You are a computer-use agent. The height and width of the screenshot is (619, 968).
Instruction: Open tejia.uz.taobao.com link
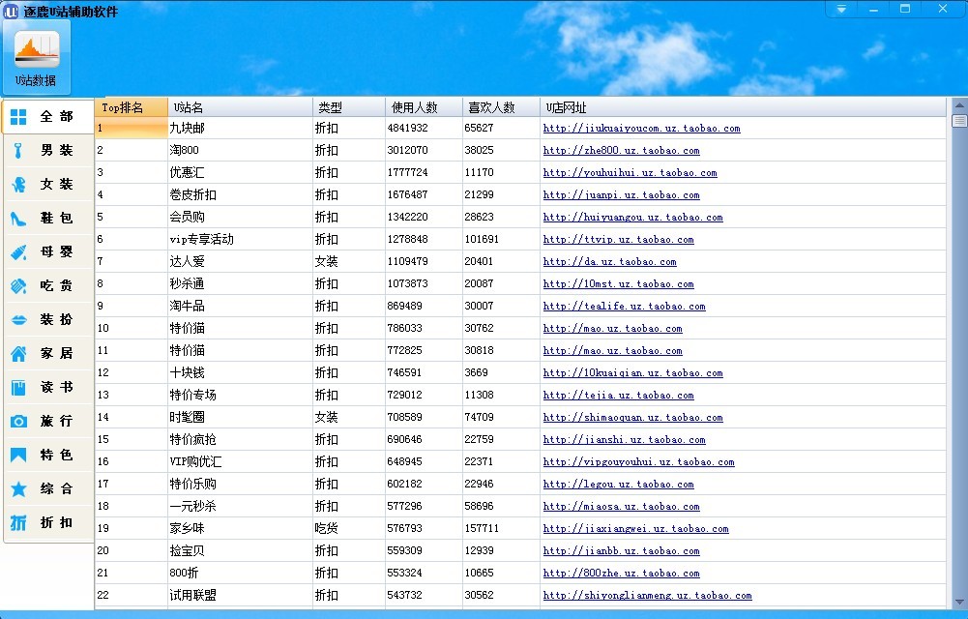click(x=619, y=395)
